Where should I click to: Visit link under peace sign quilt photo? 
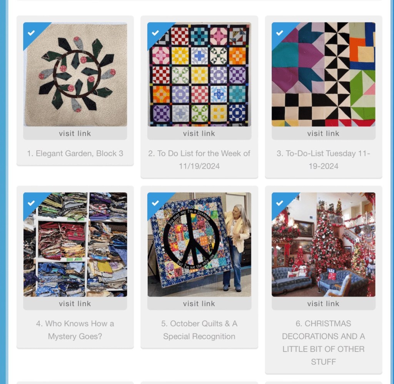point(199,303)
